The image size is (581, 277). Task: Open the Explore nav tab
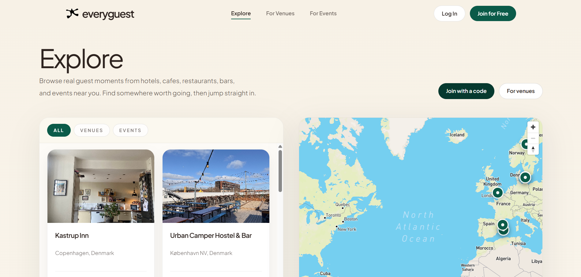(x=241, y=13)
